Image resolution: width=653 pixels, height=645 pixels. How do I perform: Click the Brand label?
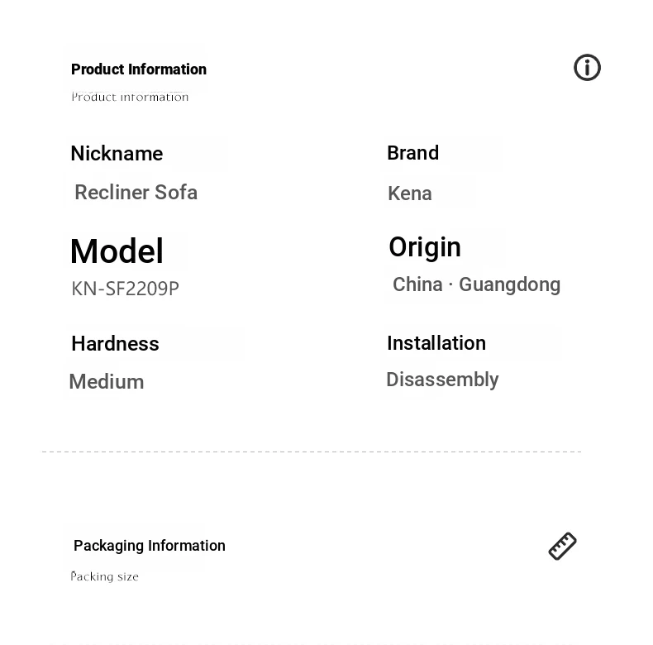tap(412, 153)
